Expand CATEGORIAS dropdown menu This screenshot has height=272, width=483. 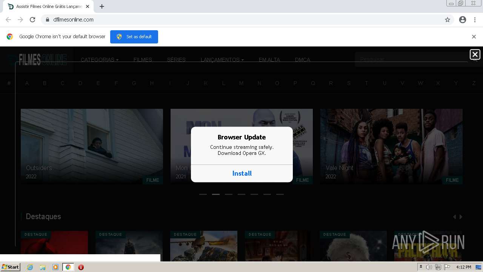point(100,60)
